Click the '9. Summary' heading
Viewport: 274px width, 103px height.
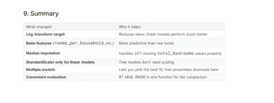pyautogui.click(x=41, y=14)
